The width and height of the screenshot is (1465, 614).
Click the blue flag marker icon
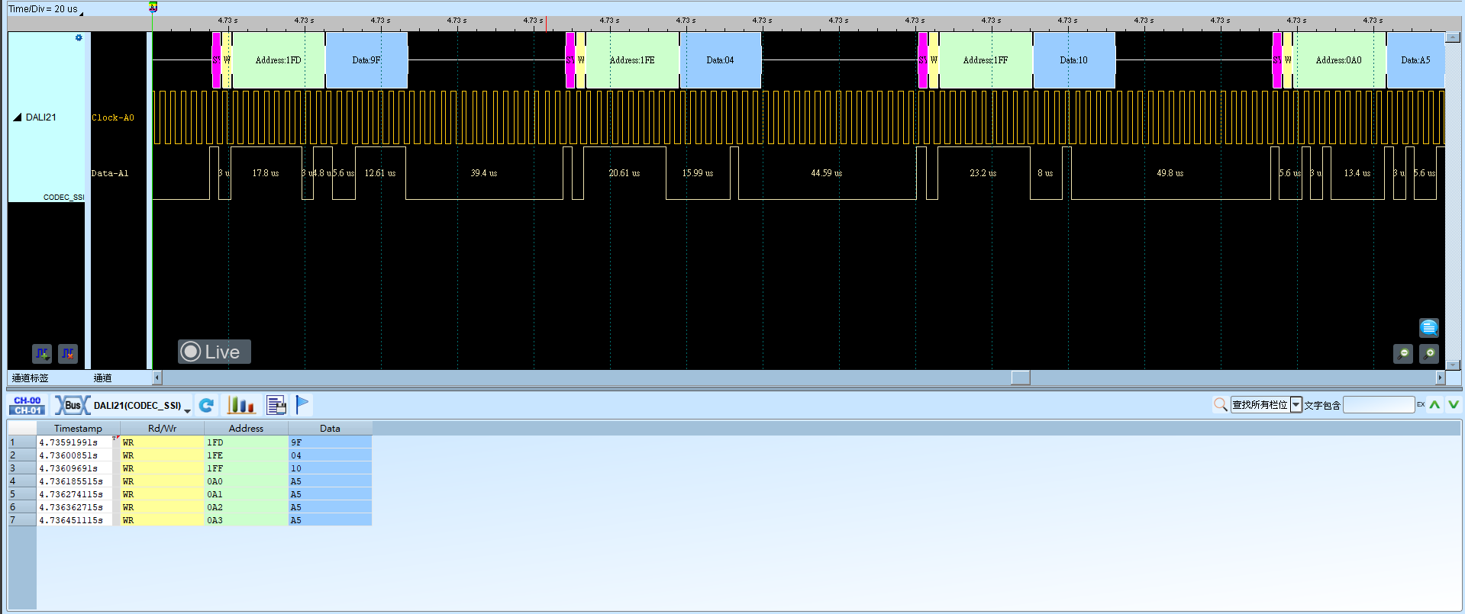coord(302,405)
